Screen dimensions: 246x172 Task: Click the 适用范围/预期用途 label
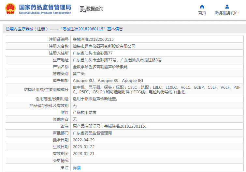[52, 99]
